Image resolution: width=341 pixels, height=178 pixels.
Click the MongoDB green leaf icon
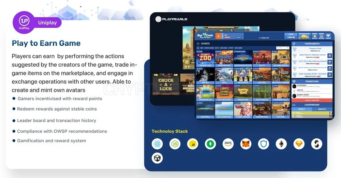(x=210, y=144)
